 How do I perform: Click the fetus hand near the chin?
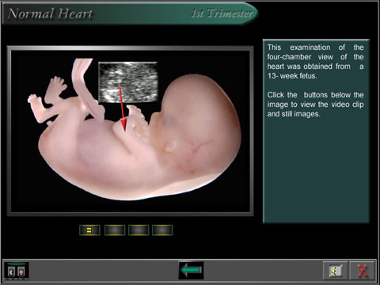(137, 119)
